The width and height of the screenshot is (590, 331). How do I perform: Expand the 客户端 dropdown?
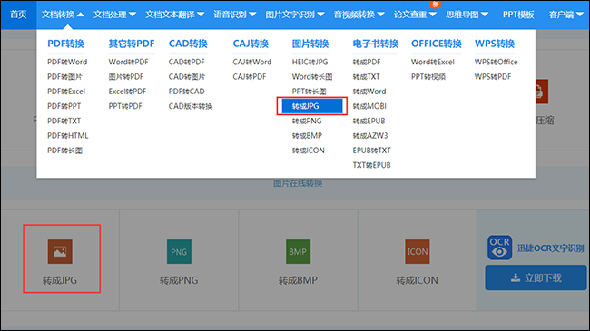[x=565, y=15]
